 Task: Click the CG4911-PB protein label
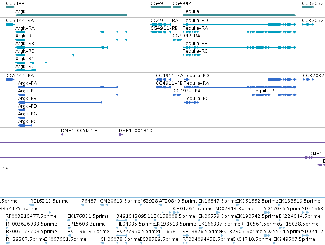click(x=169, y=83)
